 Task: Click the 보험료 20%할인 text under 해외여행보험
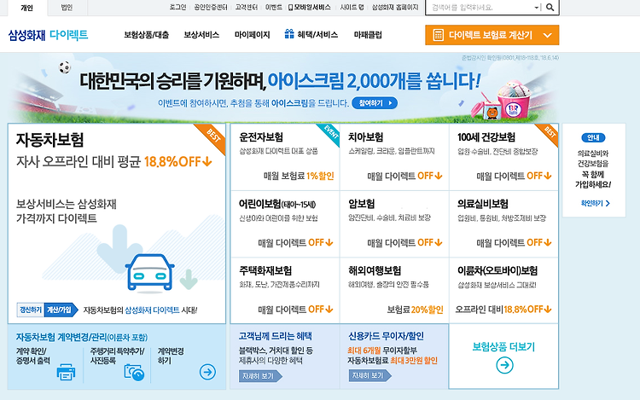pos(415,310)
